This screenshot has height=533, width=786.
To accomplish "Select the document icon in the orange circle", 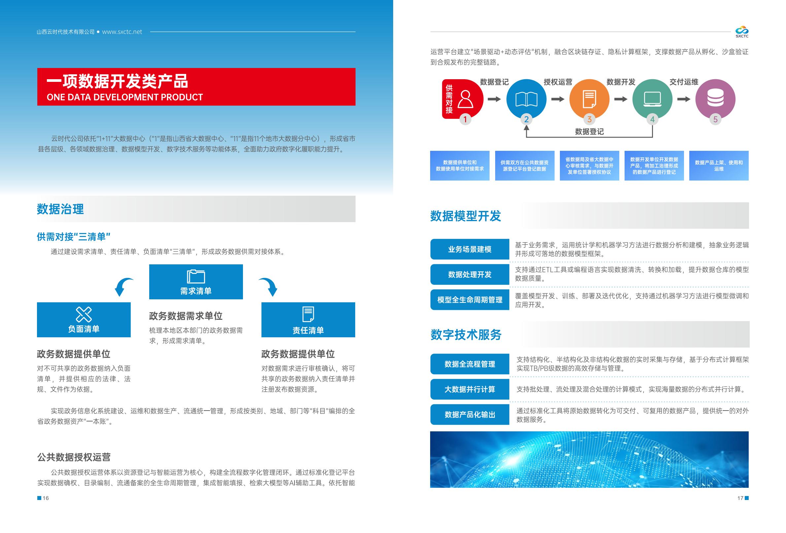I will (589, 99).
